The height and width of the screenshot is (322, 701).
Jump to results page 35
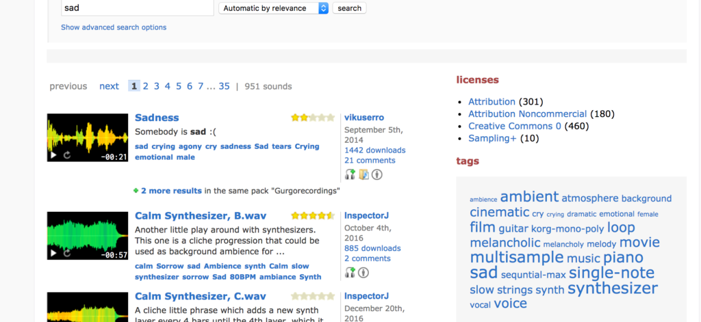pos(224,86)
